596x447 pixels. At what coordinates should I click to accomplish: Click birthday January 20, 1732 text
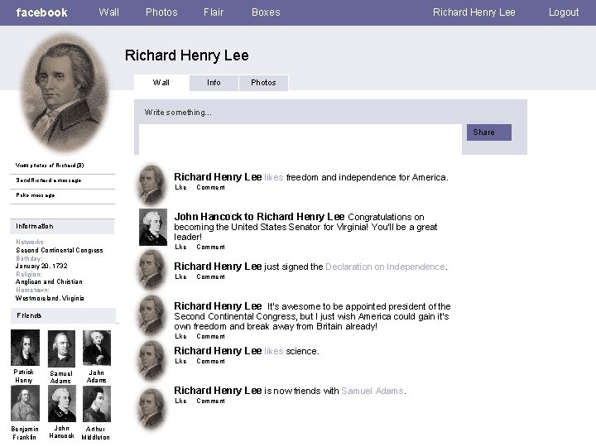click(41, 266)
